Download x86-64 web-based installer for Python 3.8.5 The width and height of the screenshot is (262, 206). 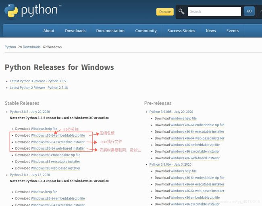point(58,148)
